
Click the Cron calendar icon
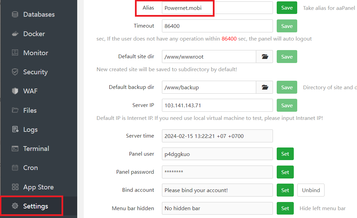tap(15, 168)
